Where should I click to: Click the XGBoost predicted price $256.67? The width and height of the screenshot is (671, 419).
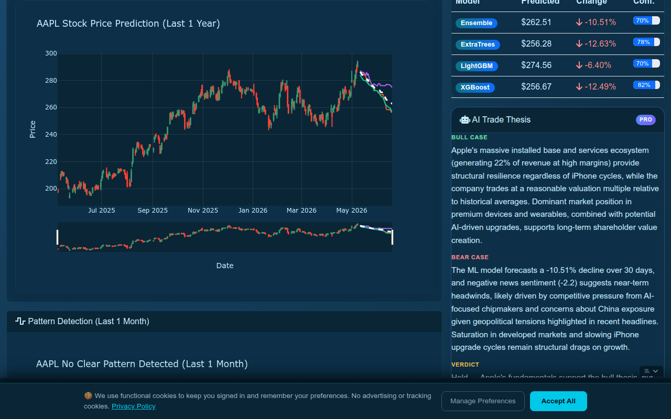[x=536, y=87]
